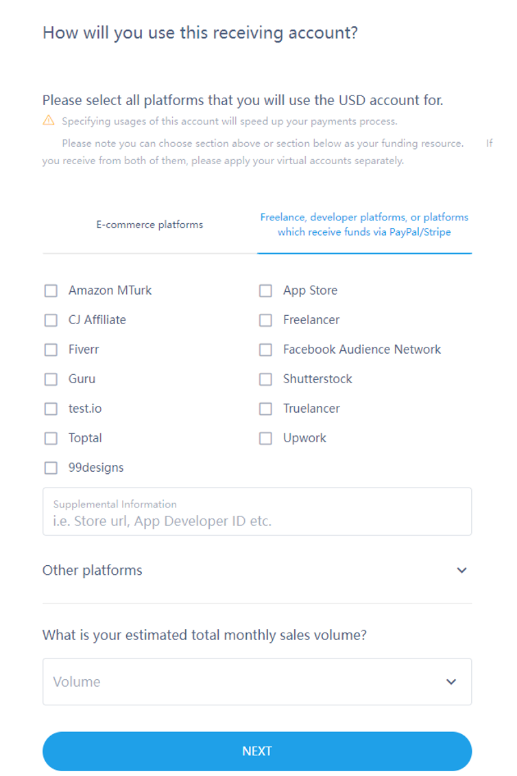Enable the Guru platform checkbox

click(x=51, y=379)
